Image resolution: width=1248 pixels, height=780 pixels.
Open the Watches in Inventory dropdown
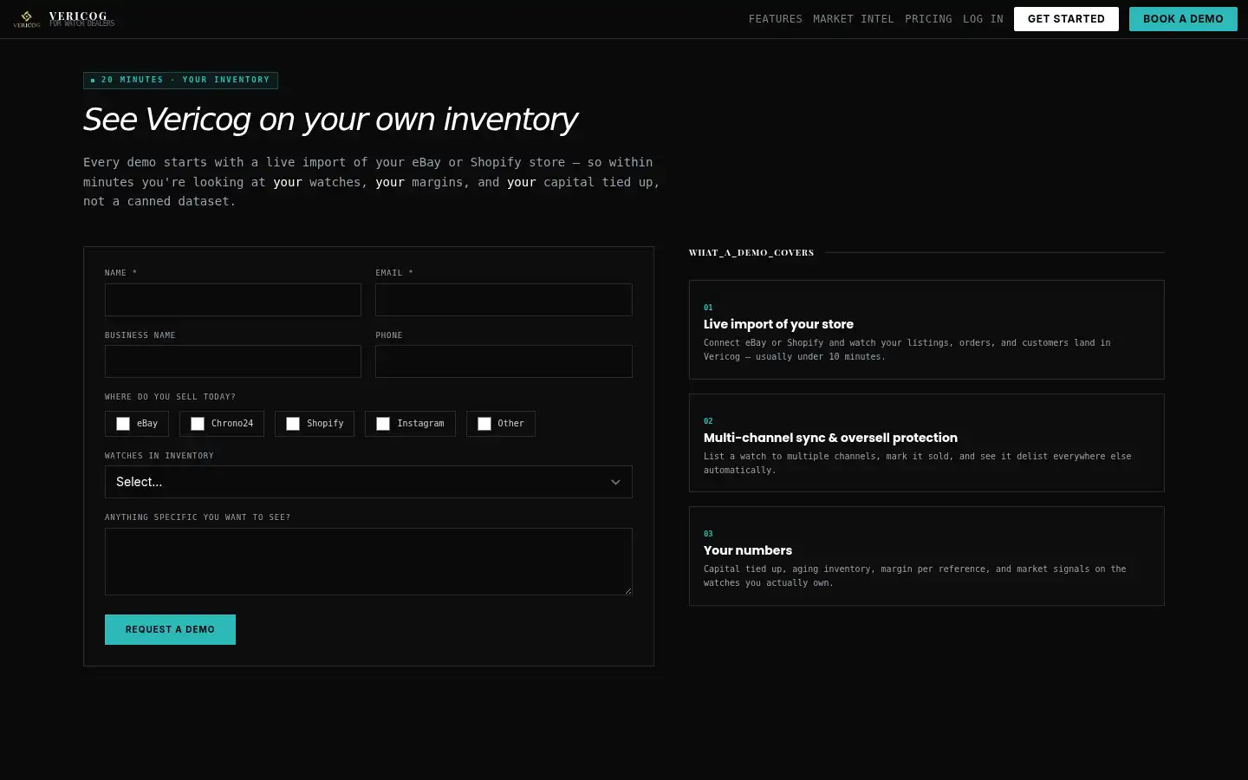click(x=368, y=482)
